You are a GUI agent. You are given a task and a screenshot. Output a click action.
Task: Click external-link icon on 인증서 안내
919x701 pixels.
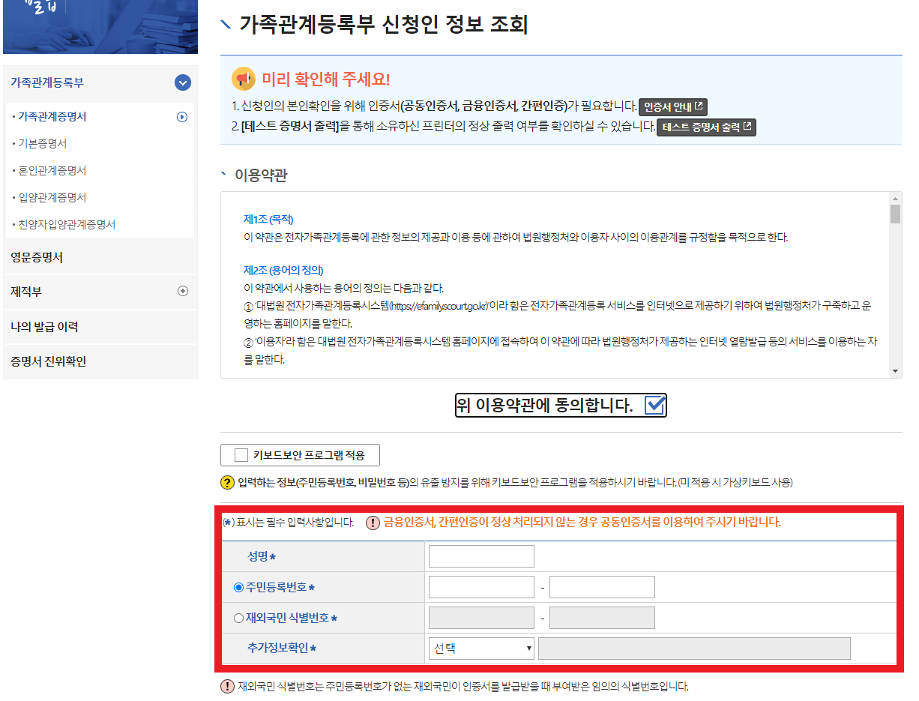(699, 106)
